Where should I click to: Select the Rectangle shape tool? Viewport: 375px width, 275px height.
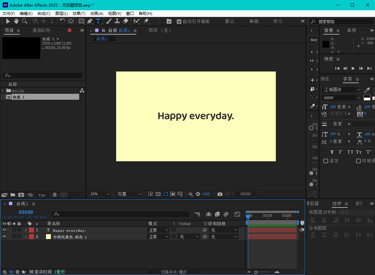tap(81, 21)
